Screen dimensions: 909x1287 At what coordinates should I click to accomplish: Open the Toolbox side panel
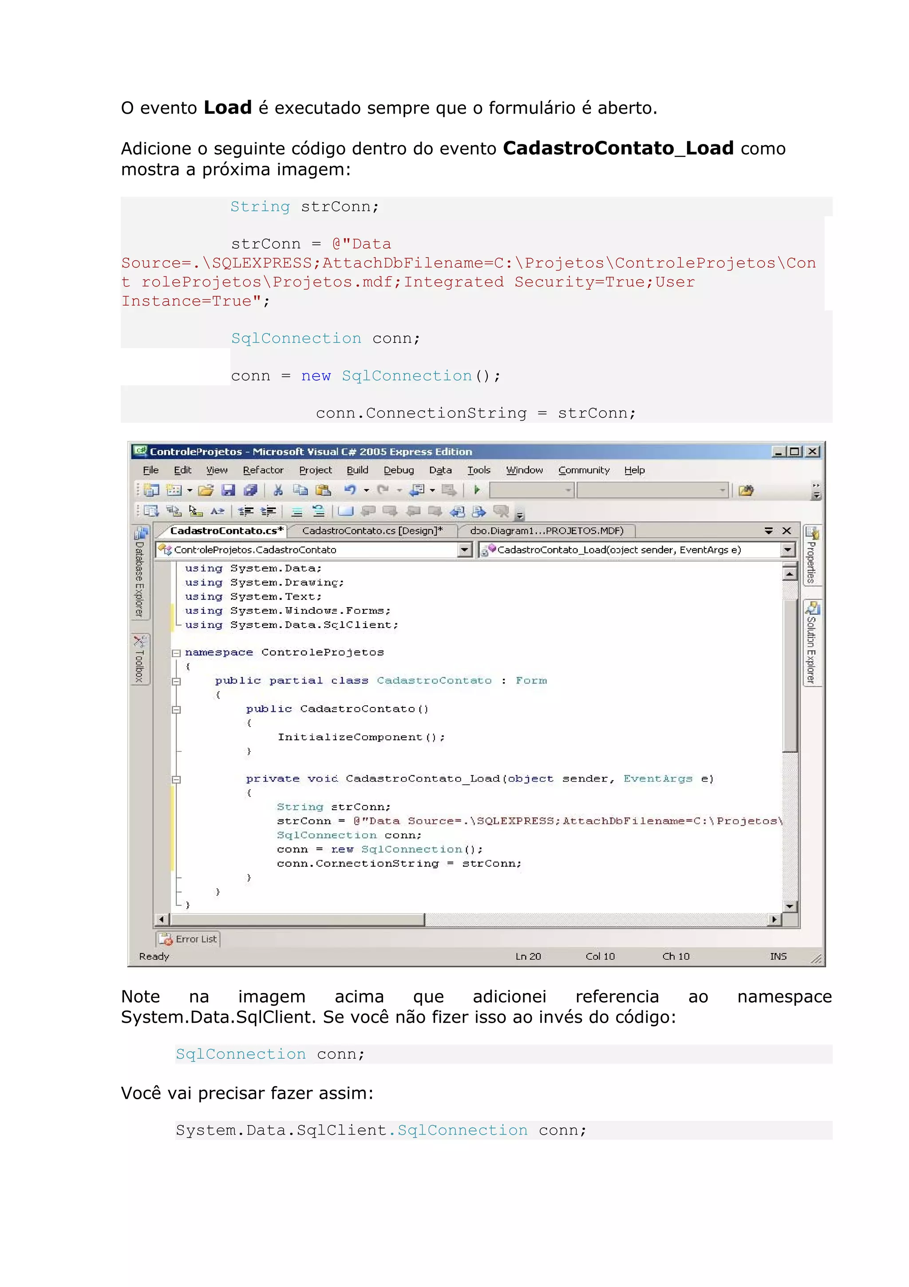140,659
